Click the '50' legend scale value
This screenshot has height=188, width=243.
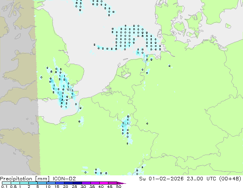[x=119, y=186]
